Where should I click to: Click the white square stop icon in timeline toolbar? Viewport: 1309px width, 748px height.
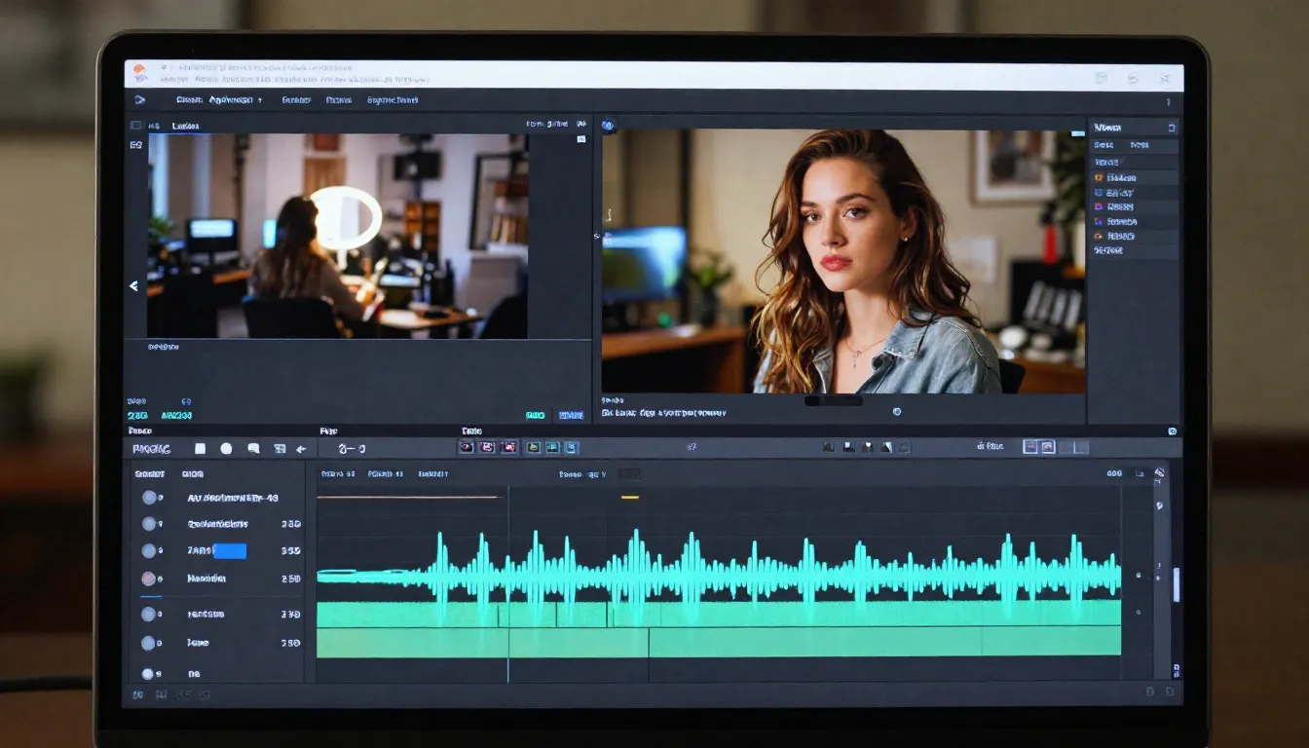[200, 449]
